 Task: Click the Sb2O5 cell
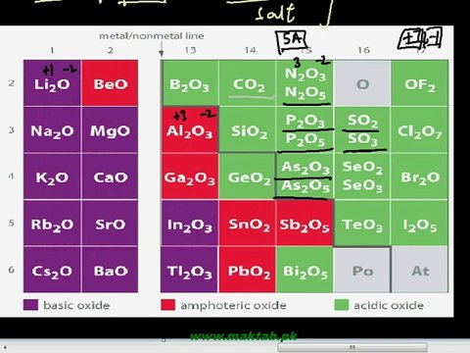(x=305, y=224)
